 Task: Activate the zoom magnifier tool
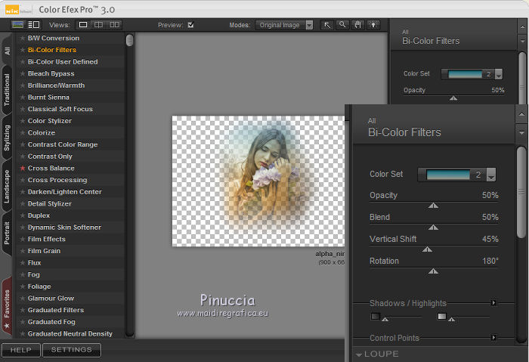pyautogui.click(x=342, y=25)
